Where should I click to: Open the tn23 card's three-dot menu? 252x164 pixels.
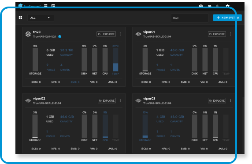tap(120, 34)
